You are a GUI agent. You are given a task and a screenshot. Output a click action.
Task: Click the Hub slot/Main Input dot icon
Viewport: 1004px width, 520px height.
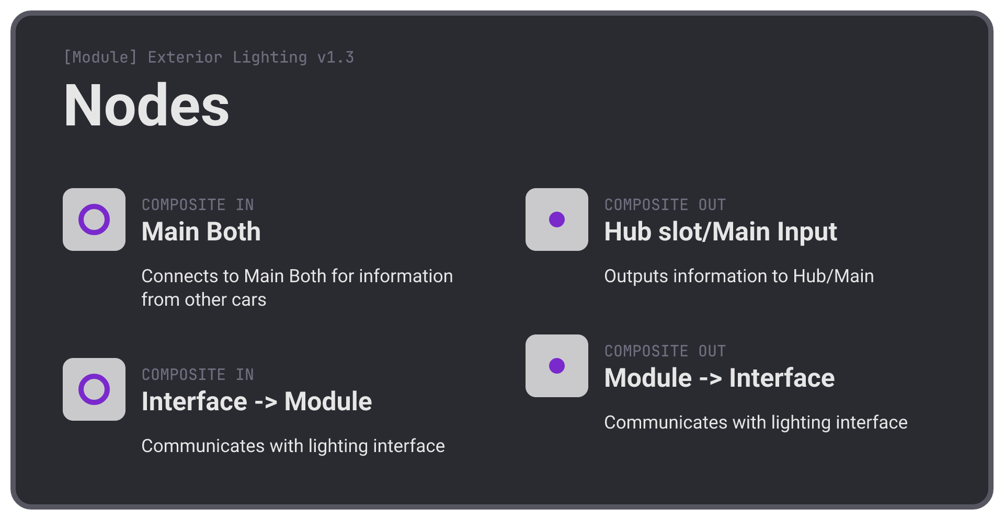[557, 219]
